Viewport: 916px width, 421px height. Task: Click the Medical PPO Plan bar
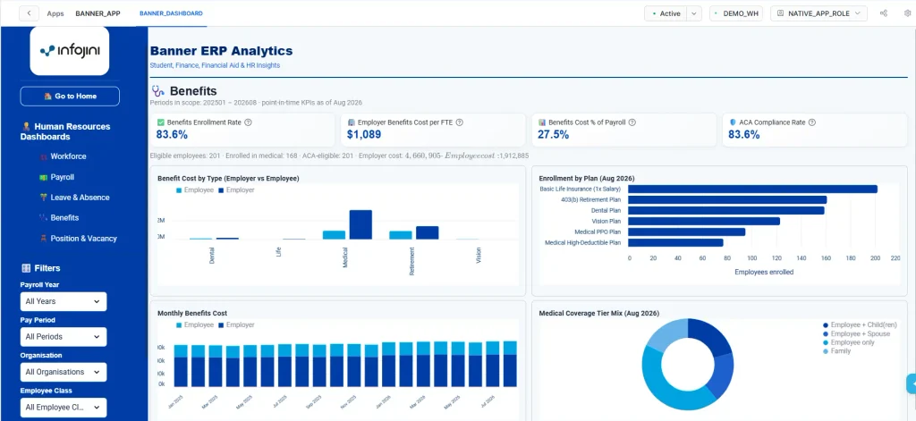pyautogui.click(x=686, y=232)
